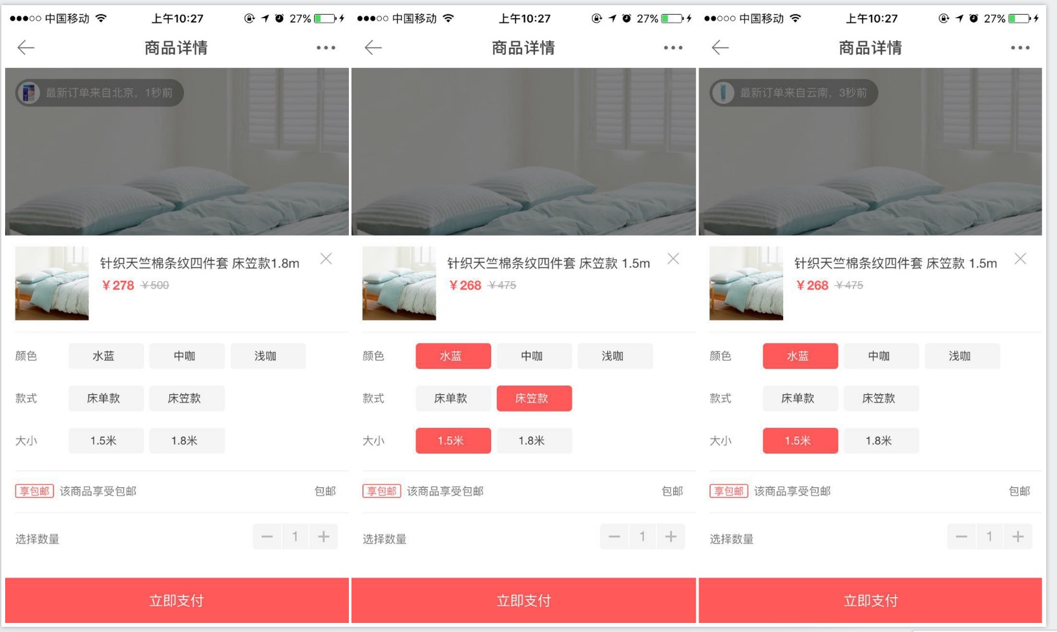Viewport: 1057px width, 632px height.
Task: Tap the product thumbnail priced ¥278
Action: pyautogui.click(x=52, y=283)
